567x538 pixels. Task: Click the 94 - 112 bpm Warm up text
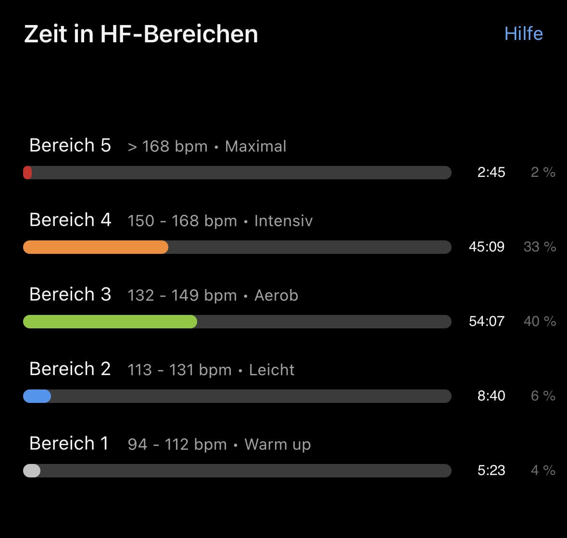pyautogui.click(x=219, y=444)
